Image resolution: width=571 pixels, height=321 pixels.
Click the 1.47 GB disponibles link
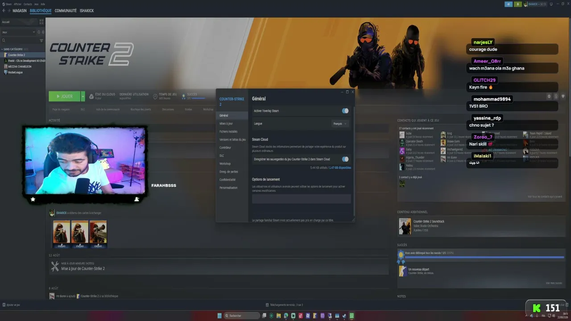point(340,168)
